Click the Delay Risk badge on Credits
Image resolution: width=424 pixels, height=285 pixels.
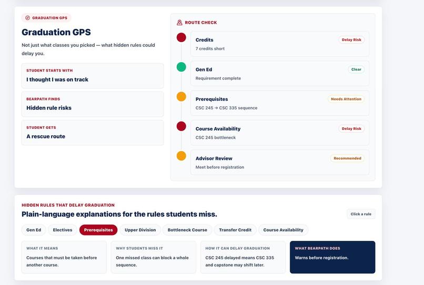point(351,40)
